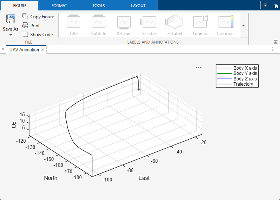The width and height of the screenshot is (280, 200).
Task: Click the North axis label
Action: click(51, 178)
